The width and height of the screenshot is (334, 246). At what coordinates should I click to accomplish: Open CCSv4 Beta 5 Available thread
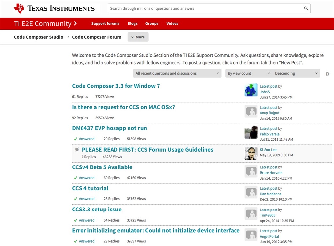coord(102,167)
